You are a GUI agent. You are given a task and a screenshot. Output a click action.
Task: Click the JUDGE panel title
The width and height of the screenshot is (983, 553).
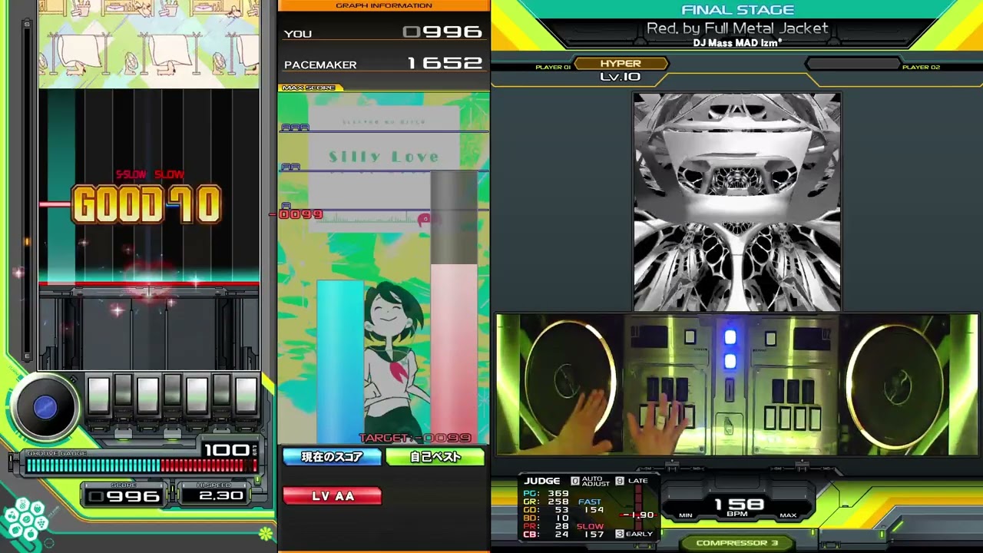click(542, 481)
